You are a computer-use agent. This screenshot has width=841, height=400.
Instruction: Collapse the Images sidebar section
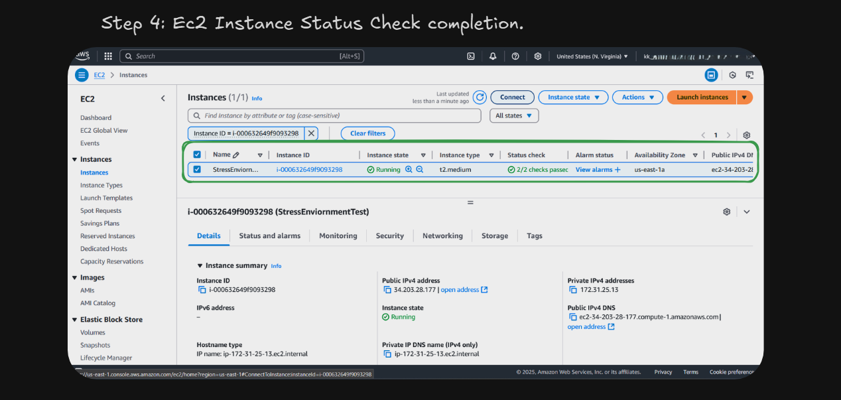tap(74, 278)
